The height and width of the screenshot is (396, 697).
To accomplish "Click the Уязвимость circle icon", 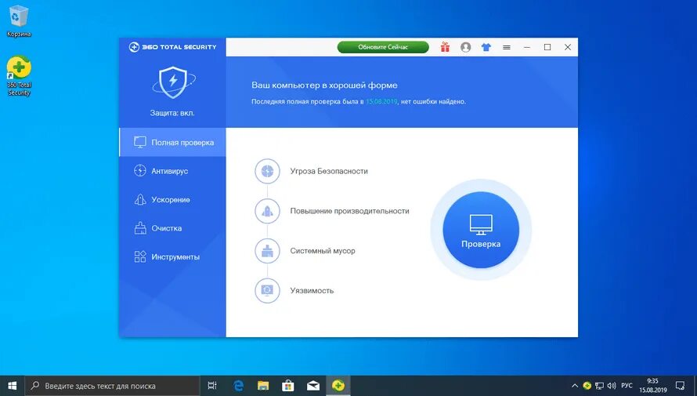I will [267, 291].
